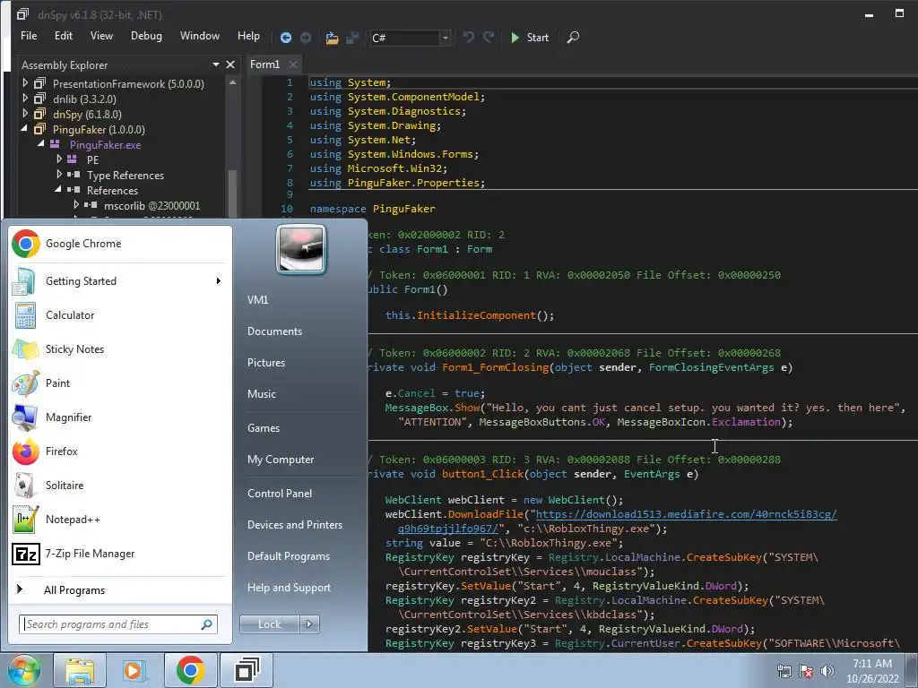918x688 pixels.
Task: Click the Lock button
Action: tap(269, 624)
